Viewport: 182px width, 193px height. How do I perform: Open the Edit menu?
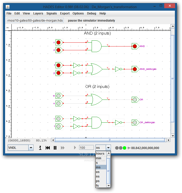(x=17, y=13)
